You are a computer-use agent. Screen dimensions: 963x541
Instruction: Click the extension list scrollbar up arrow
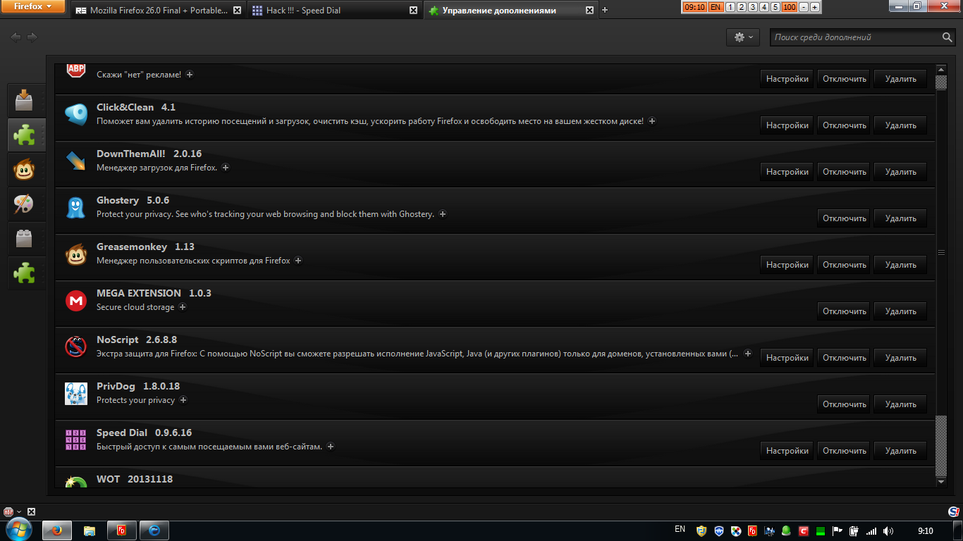940,69
